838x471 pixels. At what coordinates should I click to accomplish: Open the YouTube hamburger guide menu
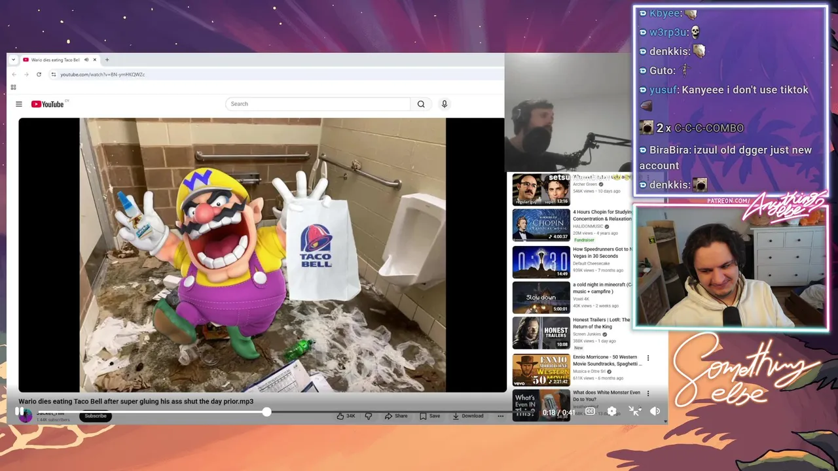point(19,104)
